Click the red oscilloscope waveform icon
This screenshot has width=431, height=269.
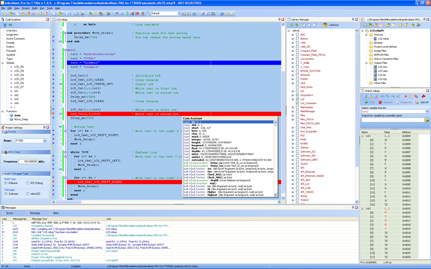click(x=423, y=96)
